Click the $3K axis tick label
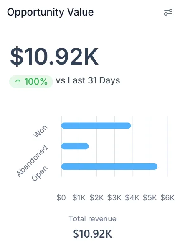The image size is (185, 246). click(114, 197)
